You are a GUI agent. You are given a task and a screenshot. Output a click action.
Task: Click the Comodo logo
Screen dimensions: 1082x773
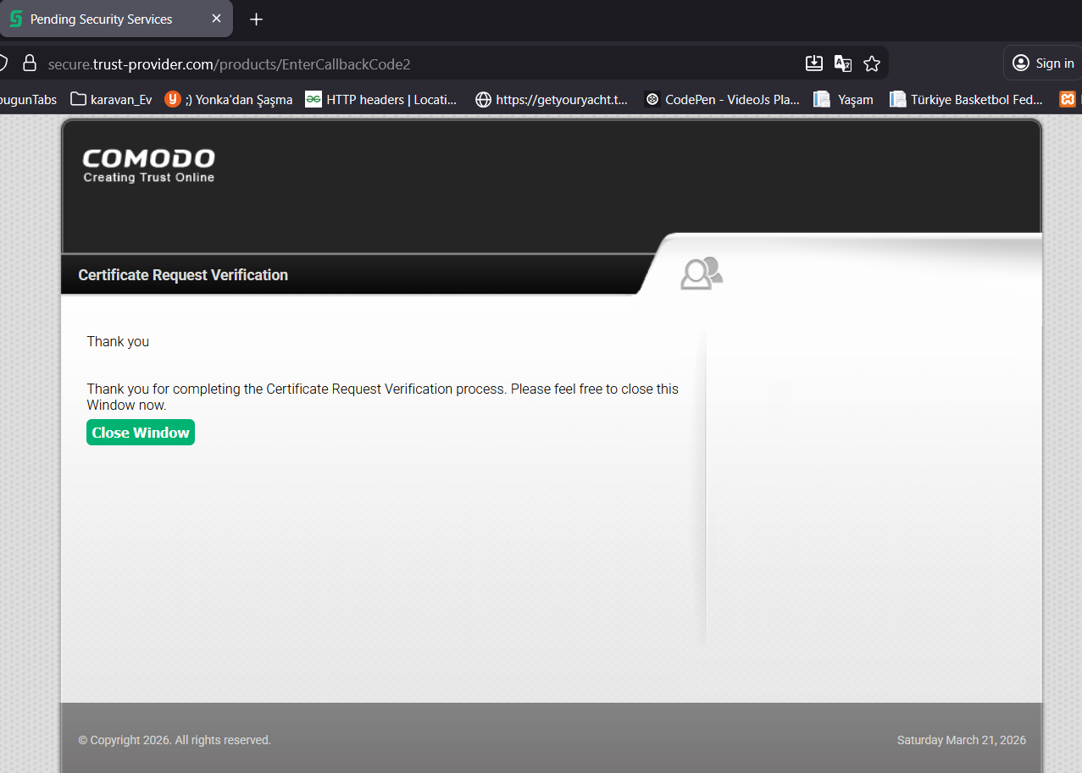[148, 165]
